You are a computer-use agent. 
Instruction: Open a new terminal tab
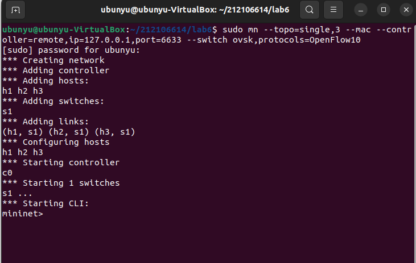click(x=15, y=10)
